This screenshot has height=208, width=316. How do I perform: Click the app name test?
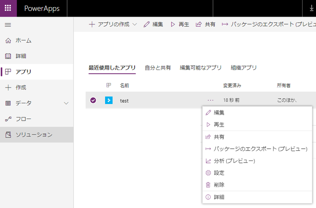click(x=124, y=101)
